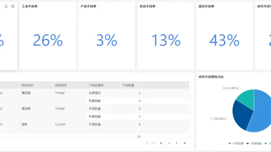Image resolution: width=271 pixels, height=152 pixels.
Task: Click the export icon on the left card
Action: pos(6,6)
